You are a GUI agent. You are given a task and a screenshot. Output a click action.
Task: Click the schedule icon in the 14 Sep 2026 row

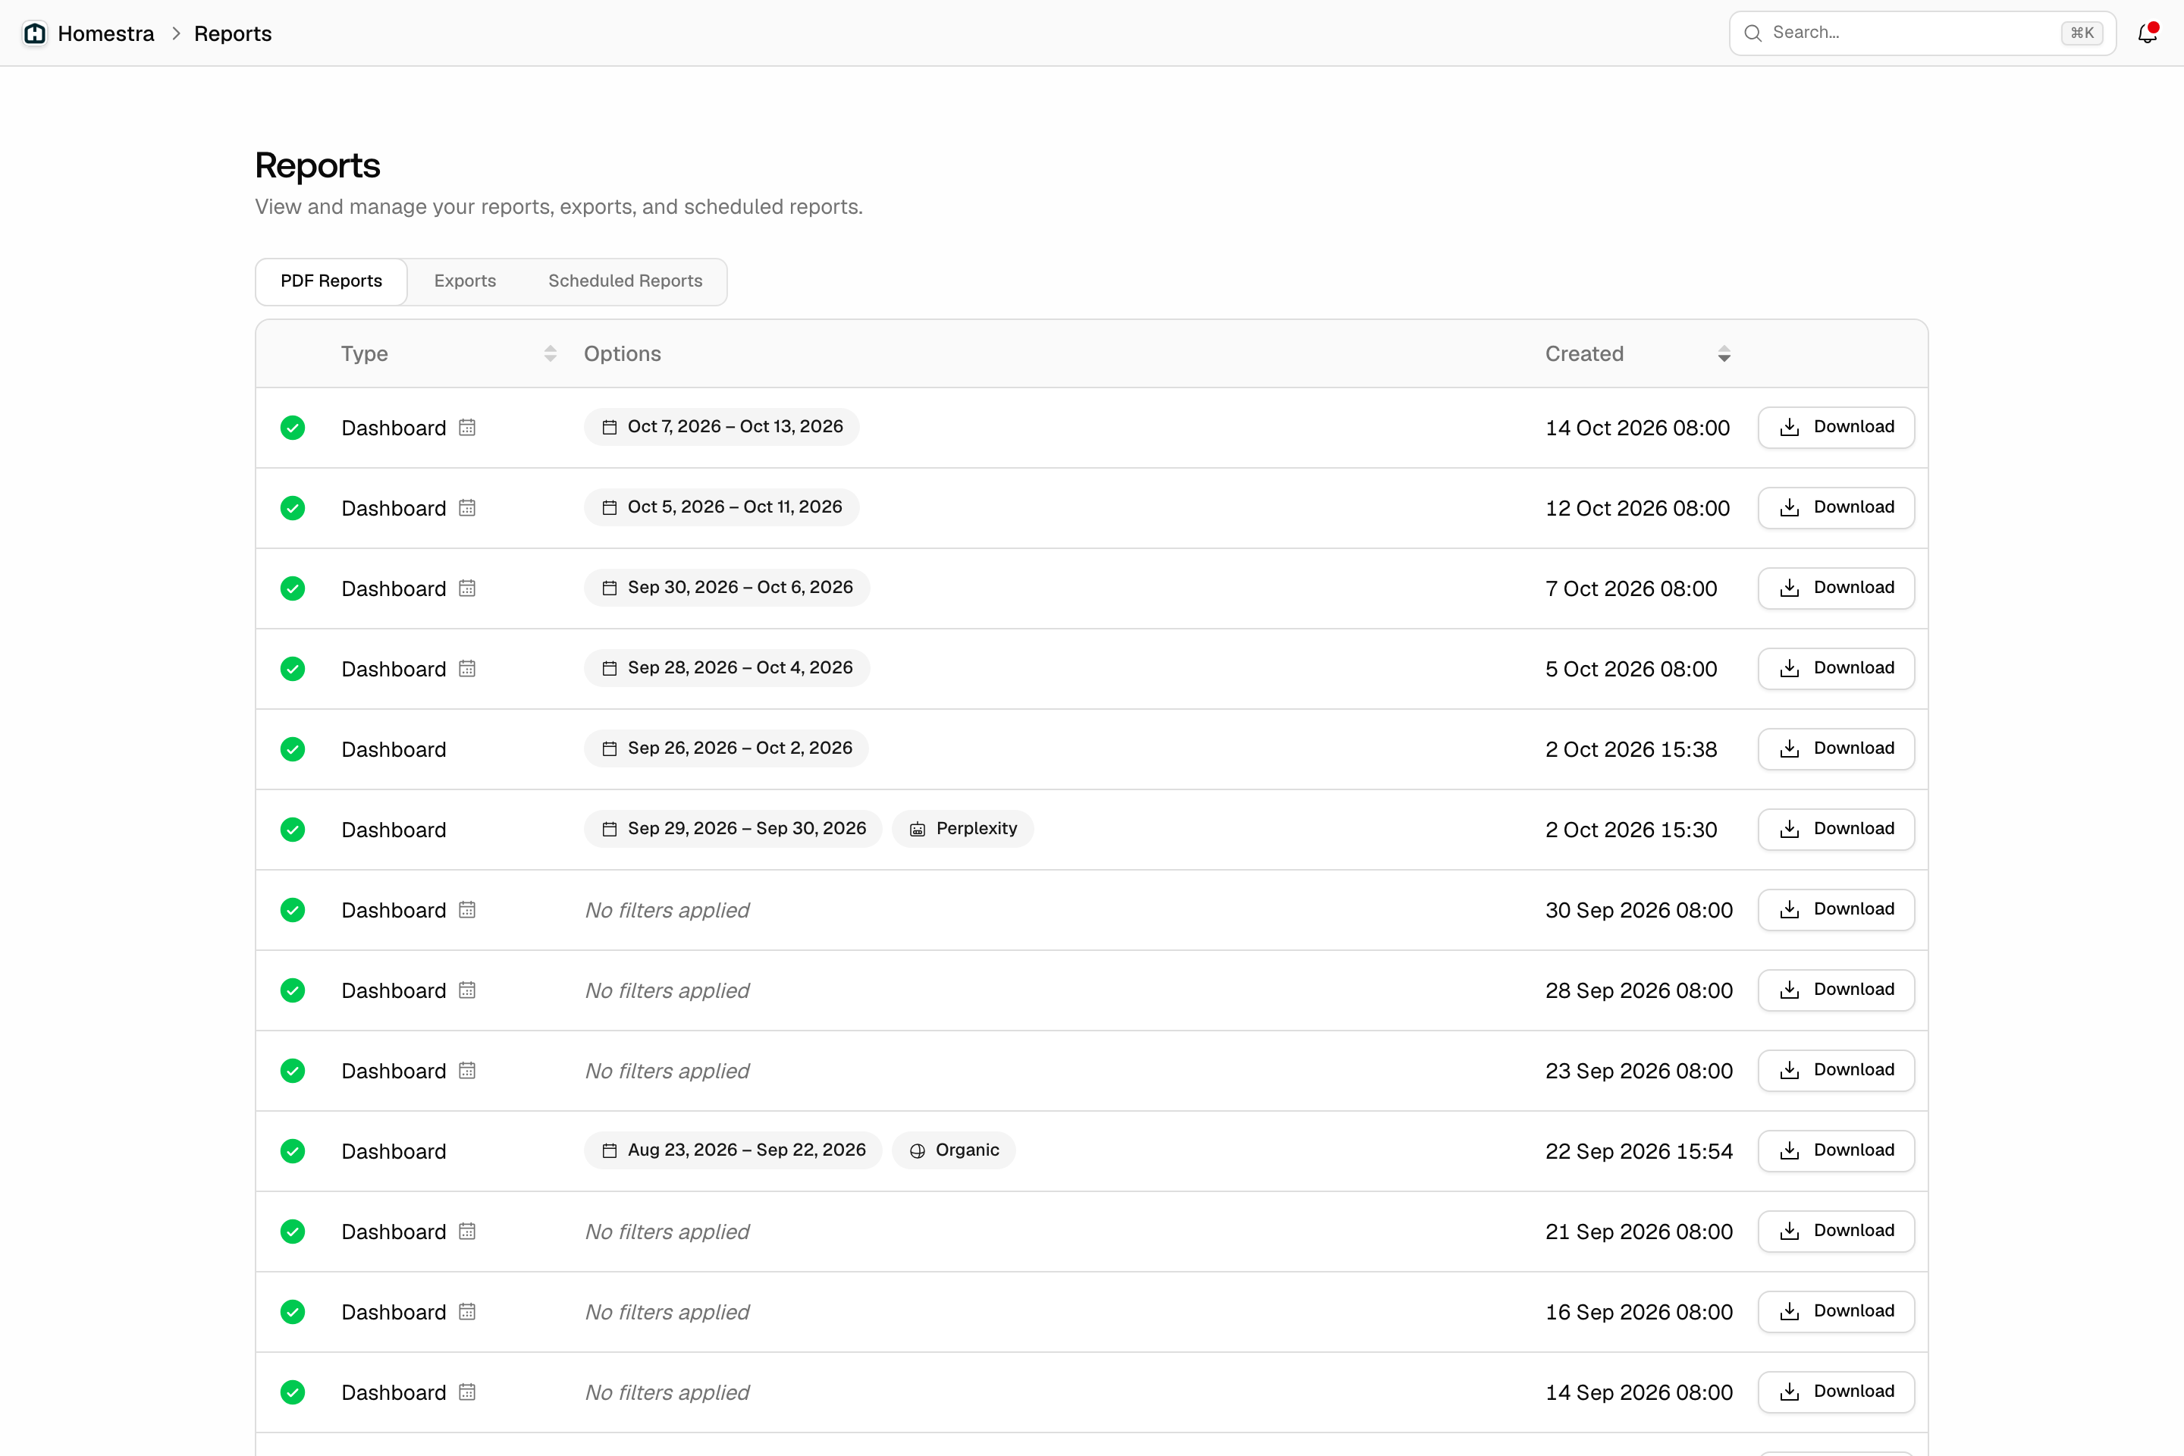pos(467,1392)
